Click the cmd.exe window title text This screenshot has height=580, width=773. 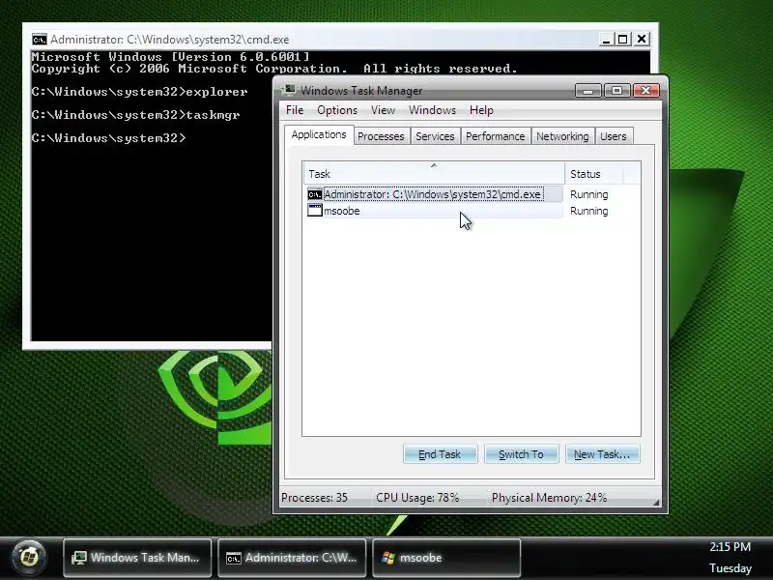[170, 40]
